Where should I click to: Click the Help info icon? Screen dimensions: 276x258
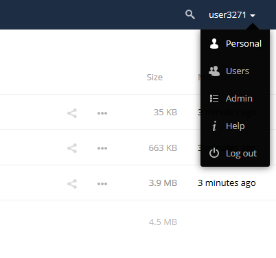tap(214, 126)
